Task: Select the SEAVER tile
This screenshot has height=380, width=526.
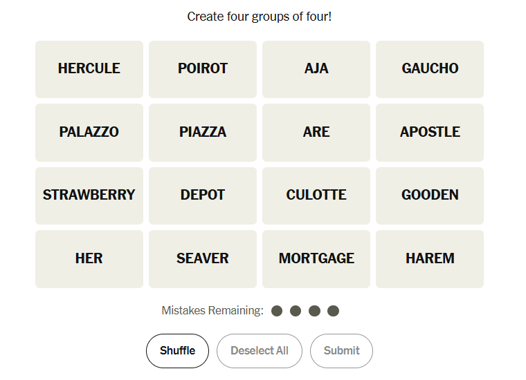Action: point(203,259)
